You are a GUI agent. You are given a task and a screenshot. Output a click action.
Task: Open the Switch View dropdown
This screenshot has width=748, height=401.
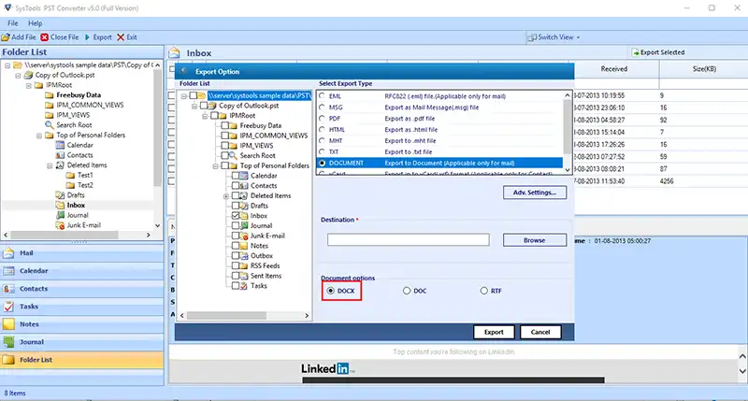coord(554,37)
